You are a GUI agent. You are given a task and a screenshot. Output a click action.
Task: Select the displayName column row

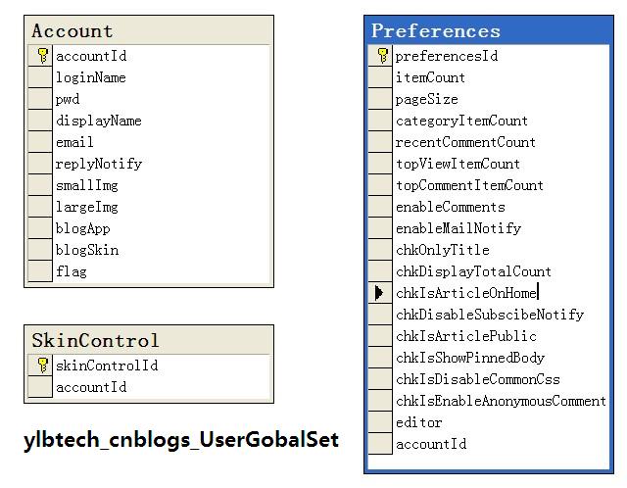[98, 121]
